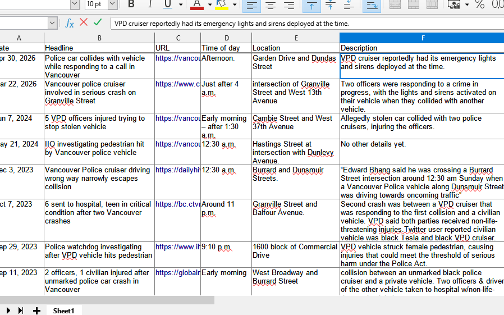This screenshot has width=504, height=315.
Task: Align cell text left
Action: click(251, 5)
